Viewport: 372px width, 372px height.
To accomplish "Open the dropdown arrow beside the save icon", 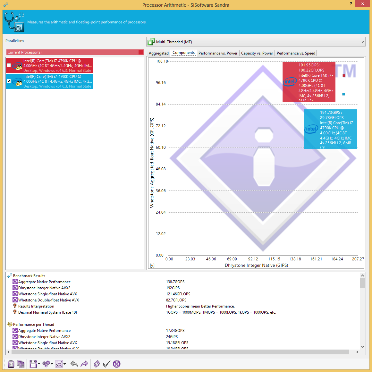I will (39, 364).
